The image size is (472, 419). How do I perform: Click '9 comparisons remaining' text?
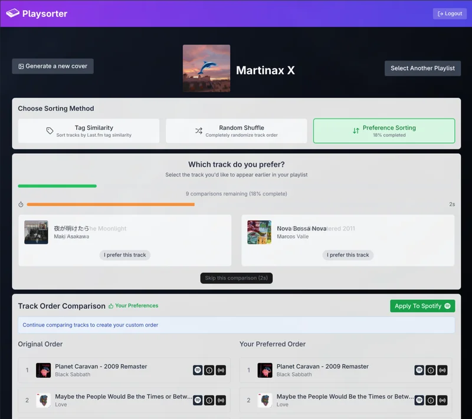click(x=237, y=194)
